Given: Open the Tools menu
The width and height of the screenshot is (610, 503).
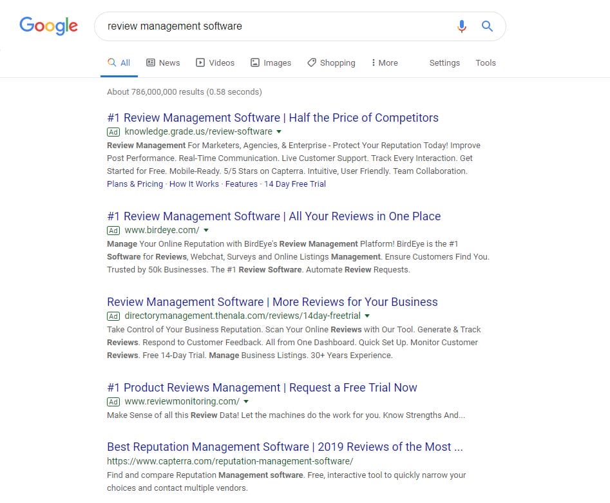Looking at the screenshot, I should pos(486,62).
